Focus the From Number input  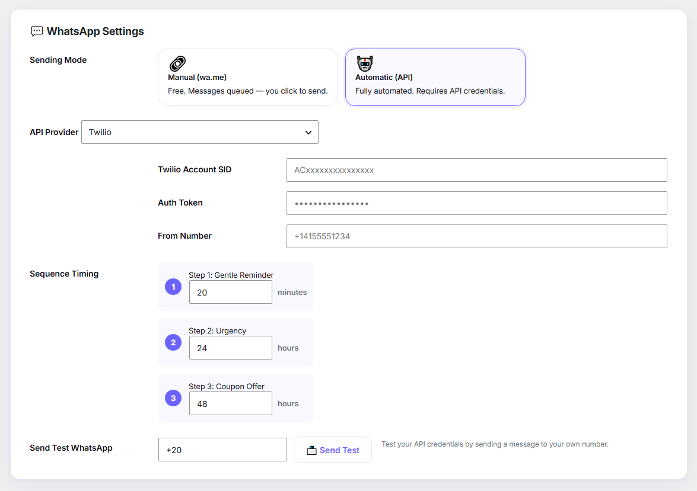click(476, 236)
